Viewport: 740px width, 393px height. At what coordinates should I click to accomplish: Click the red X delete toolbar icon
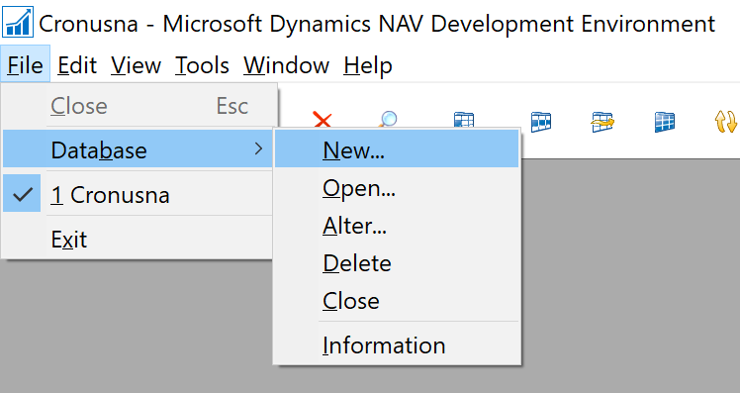pos(323,120)
